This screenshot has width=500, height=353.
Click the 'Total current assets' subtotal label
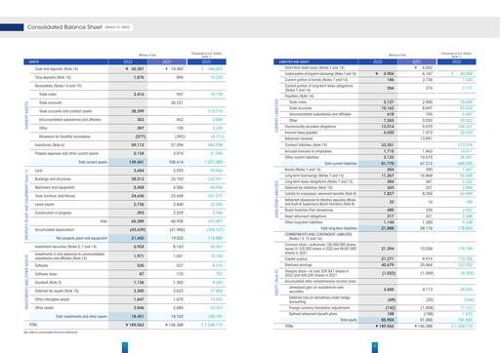coord(93,162)
